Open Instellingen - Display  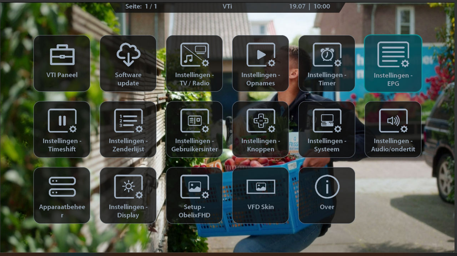(x=128, y=195)
